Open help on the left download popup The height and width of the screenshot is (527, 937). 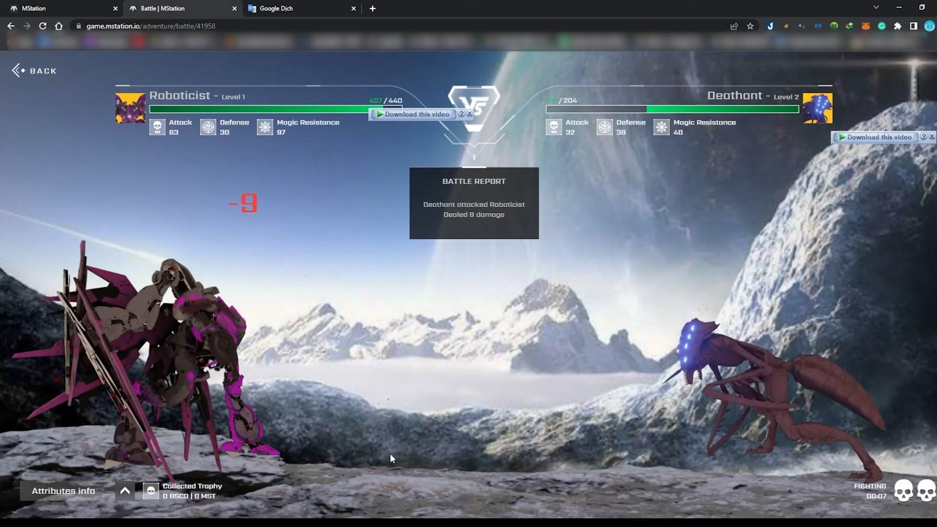461,114
